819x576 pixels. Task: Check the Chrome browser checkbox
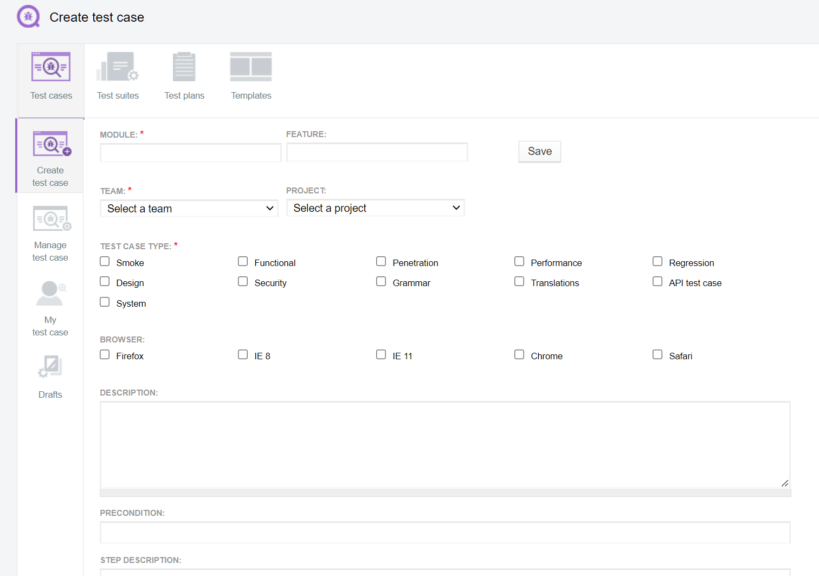click(519, 355)
